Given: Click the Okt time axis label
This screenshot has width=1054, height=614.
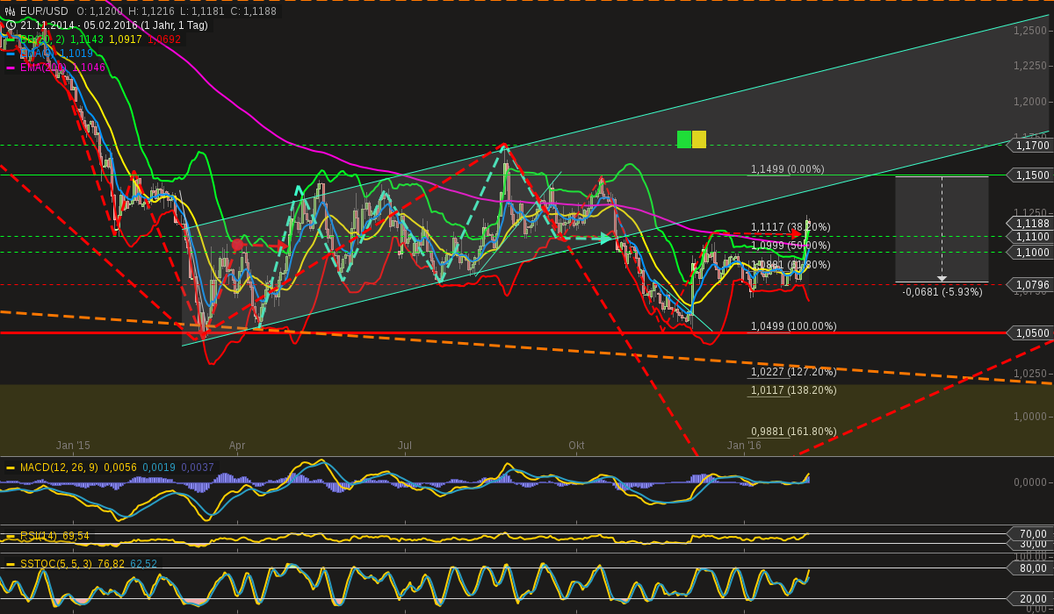Looking at the screenshot, I should coord(576,446).
